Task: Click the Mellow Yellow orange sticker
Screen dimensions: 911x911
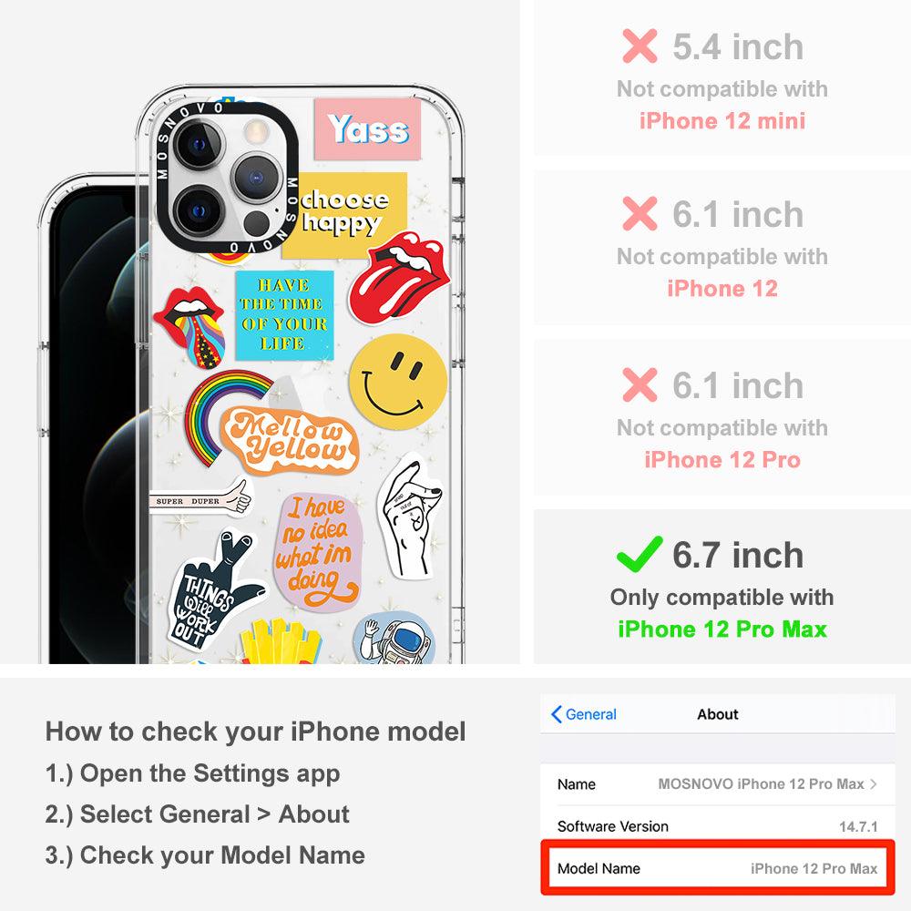Action: click(289, 441)
